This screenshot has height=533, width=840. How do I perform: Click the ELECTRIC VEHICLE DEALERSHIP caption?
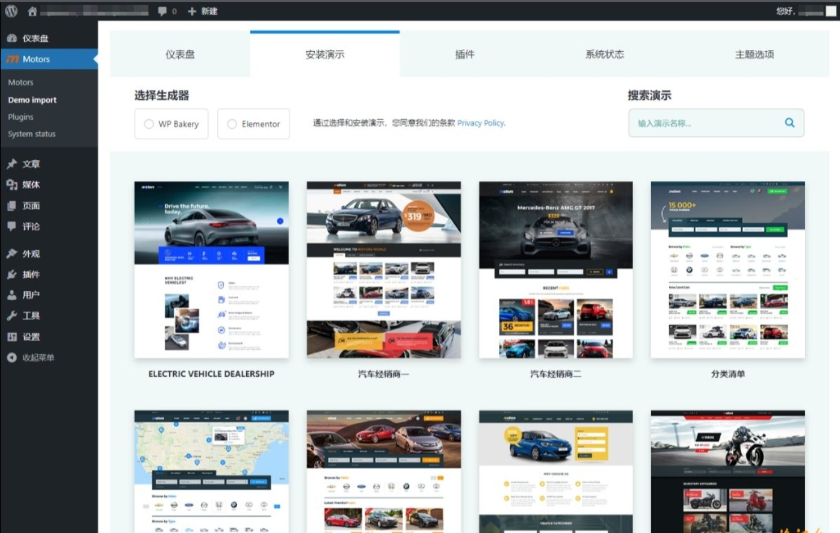click(x=211, y=374)
